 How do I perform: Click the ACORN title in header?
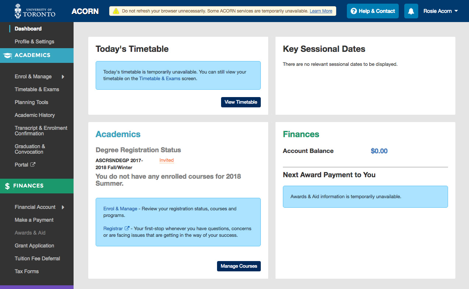pyautogui.click(x=85, y=11)
